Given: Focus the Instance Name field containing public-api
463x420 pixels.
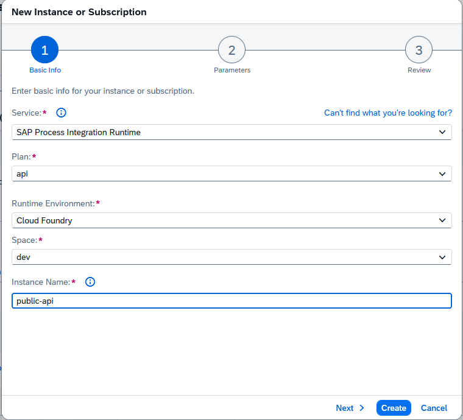Looking at the screenshot, I should click(231, 301).
